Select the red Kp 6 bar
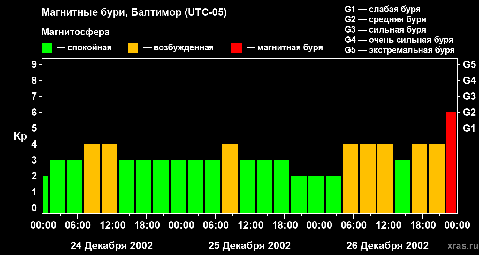 point(451,163)
